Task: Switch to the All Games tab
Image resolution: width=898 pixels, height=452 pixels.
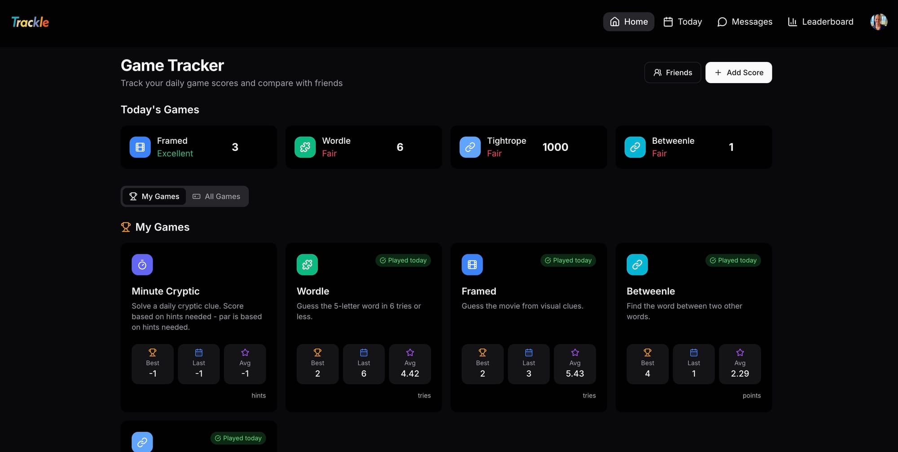Action: click(x=216, y=196)
